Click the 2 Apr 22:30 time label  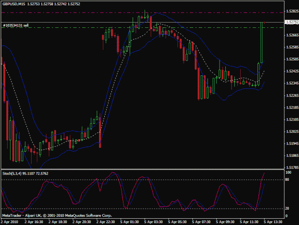[105, 222]
